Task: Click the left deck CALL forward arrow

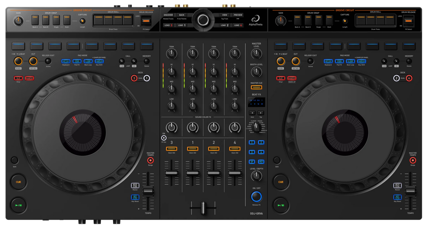Action: tap(134, 61)
